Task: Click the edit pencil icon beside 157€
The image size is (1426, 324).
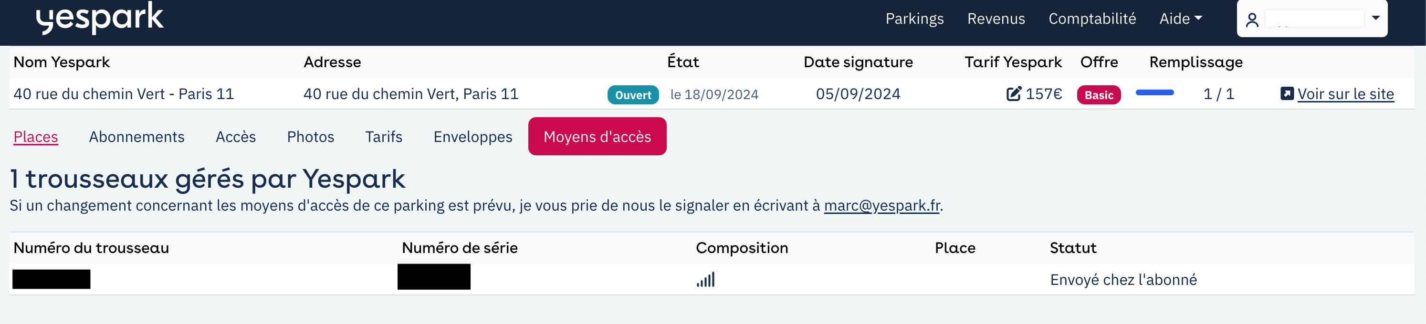Action: 1014,93
